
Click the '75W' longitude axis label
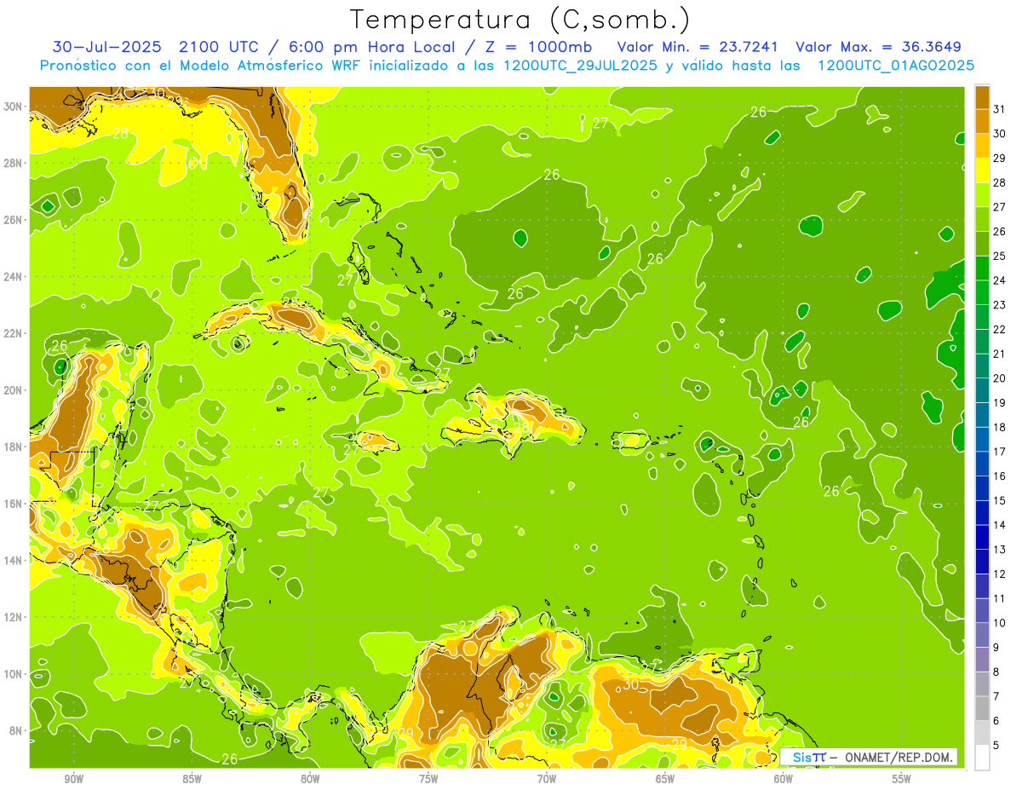(x=428, y=779)
